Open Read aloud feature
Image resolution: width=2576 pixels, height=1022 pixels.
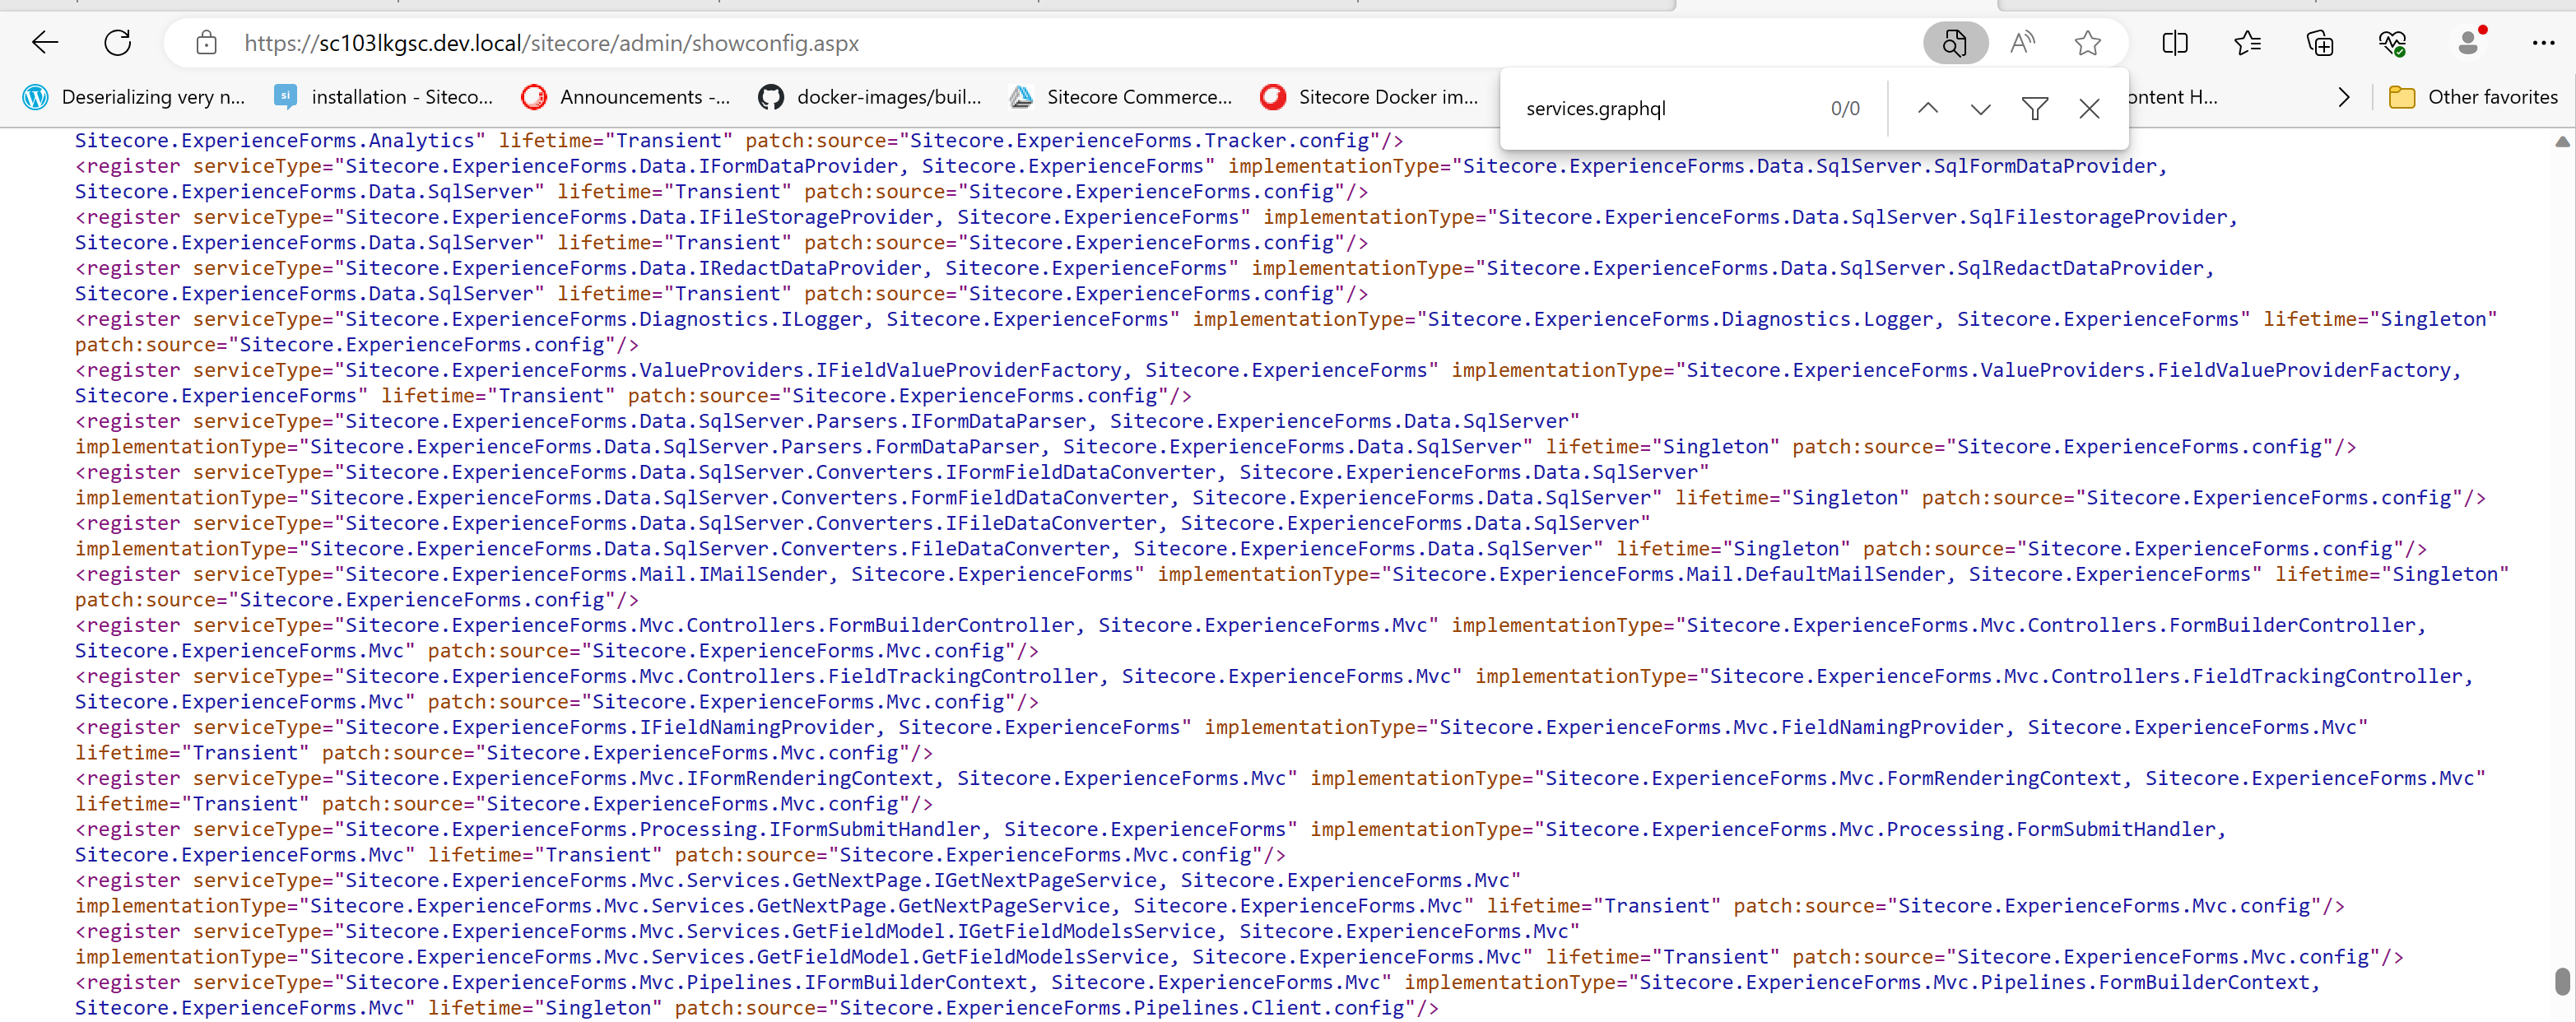pos(2022,43)
